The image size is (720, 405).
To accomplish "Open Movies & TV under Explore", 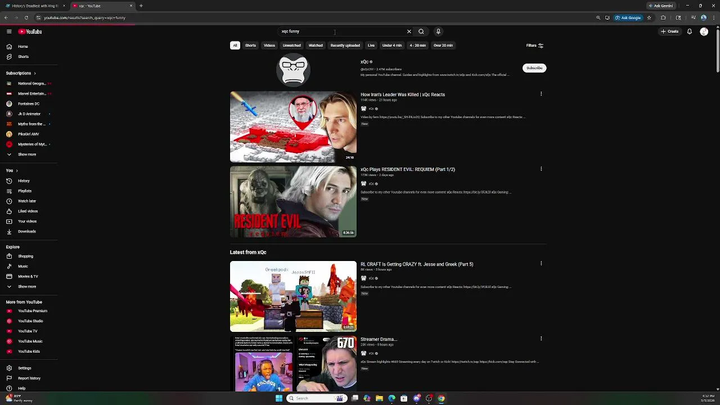I will click(29, 276).
